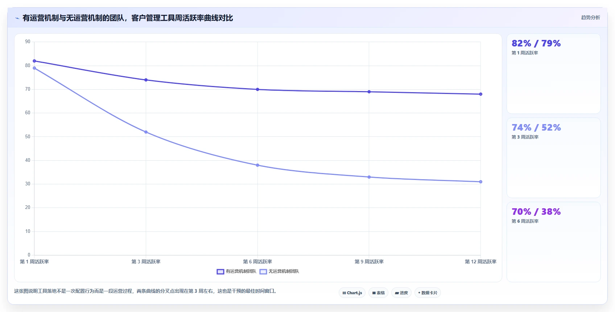Image resolution: width=615 pixels, height=312 pixels.
Task: Select the week 1 point at 82
Action: 34,61
